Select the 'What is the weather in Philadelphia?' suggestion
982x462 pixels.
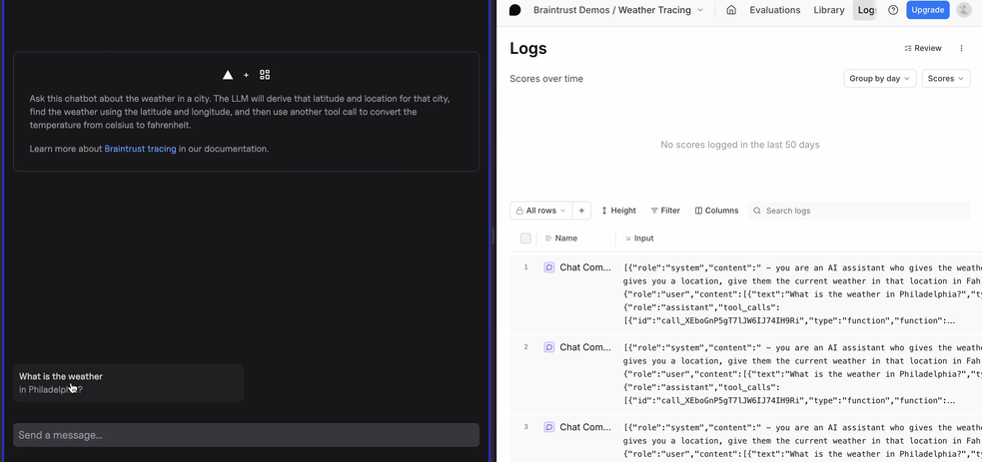129,382
